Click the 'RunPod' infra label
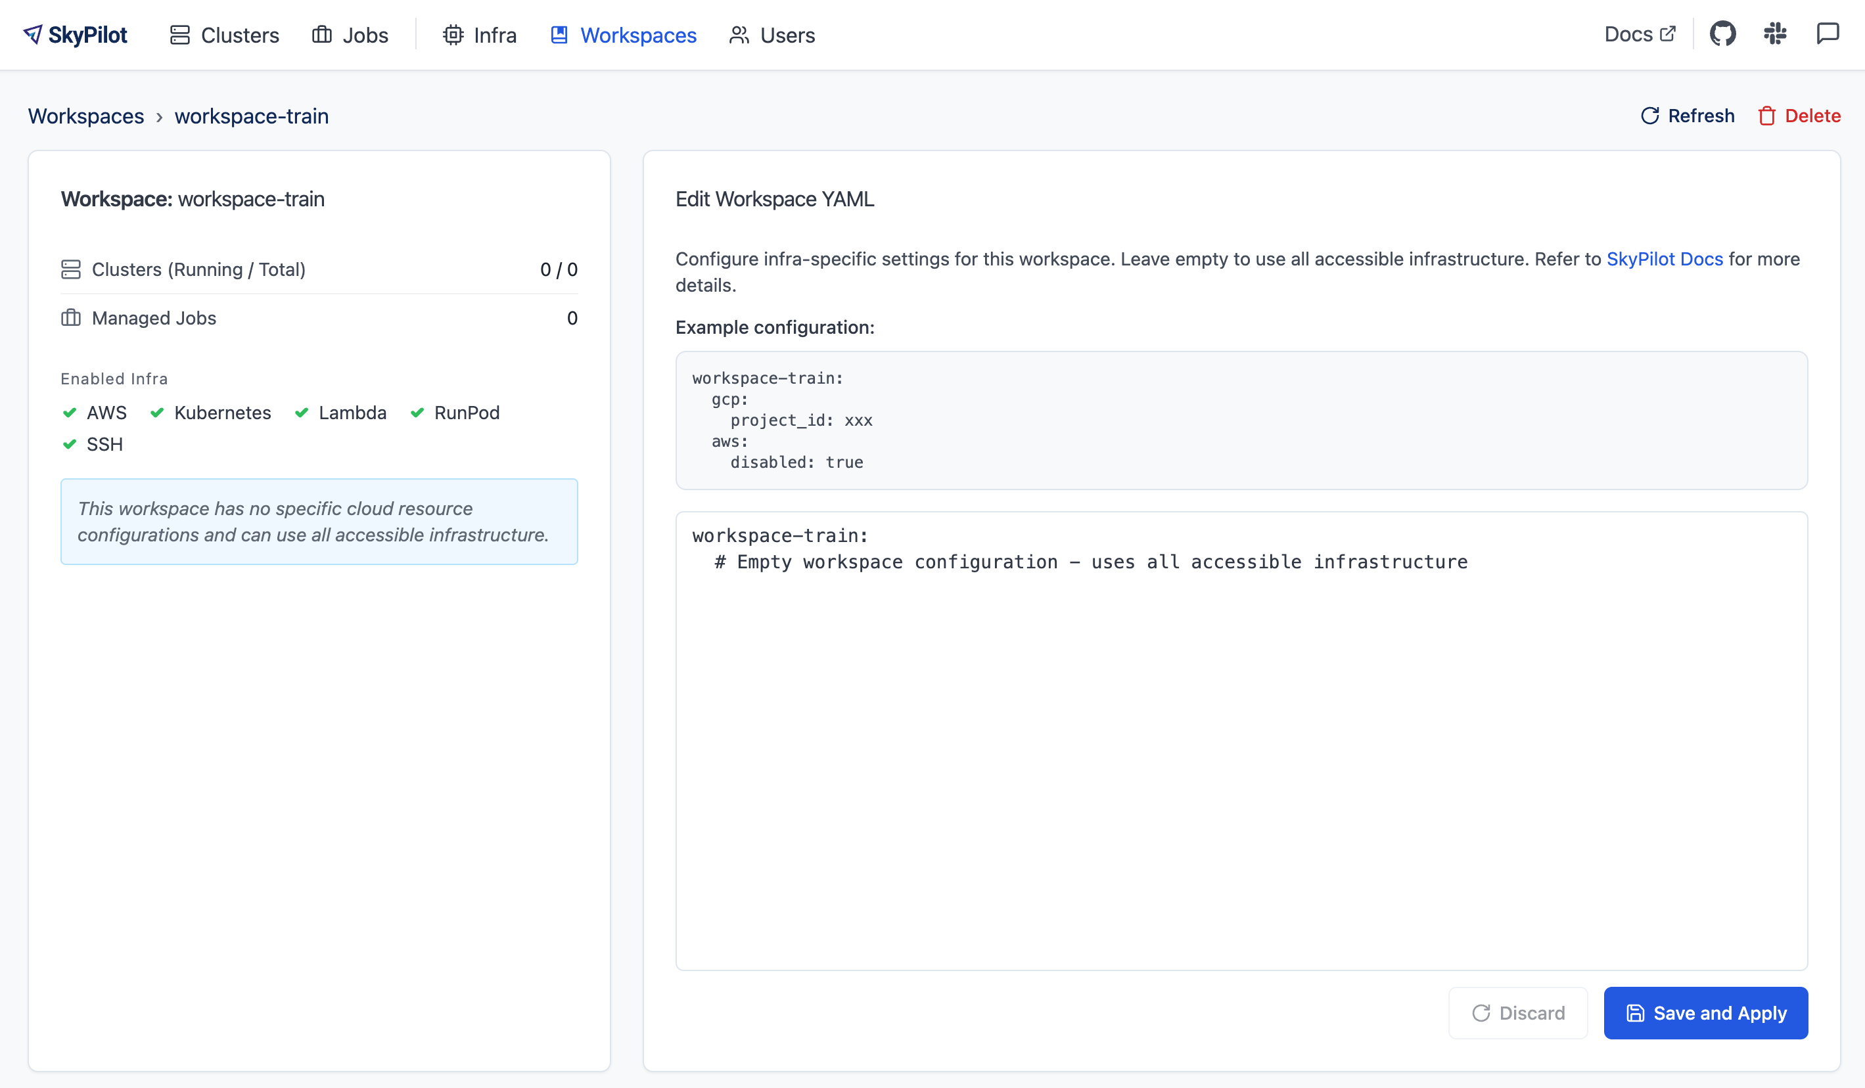 (467, 412)
